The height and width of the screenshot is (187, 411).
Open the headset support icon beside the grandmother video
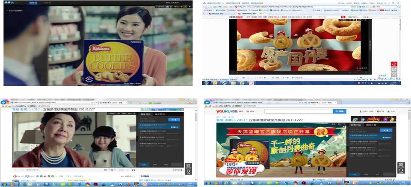188,172
